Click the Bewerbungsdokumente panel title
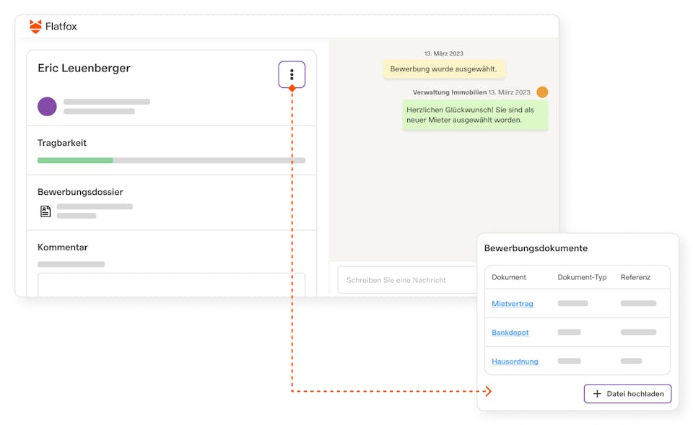Viewport: 693px width, 425px height. (536, 248)
